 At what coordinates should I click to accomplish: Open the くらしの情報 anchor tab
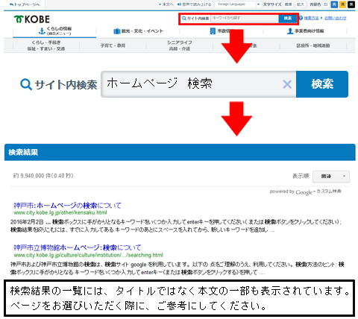point(54,31)
